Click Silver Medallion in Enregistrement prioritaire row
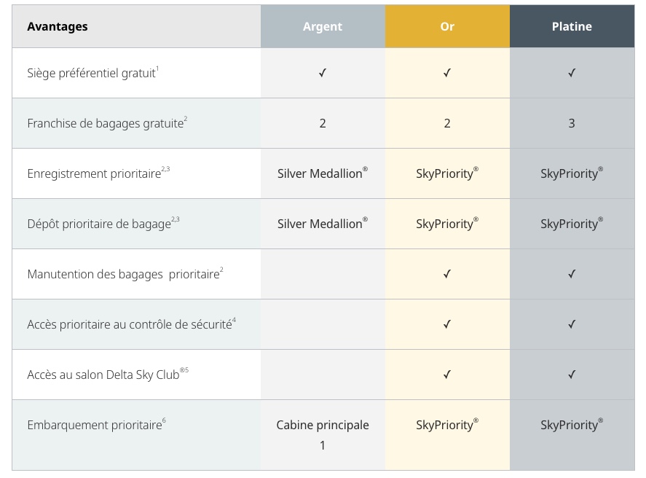This screenshot has height=478, width=646. click(322, 173)
